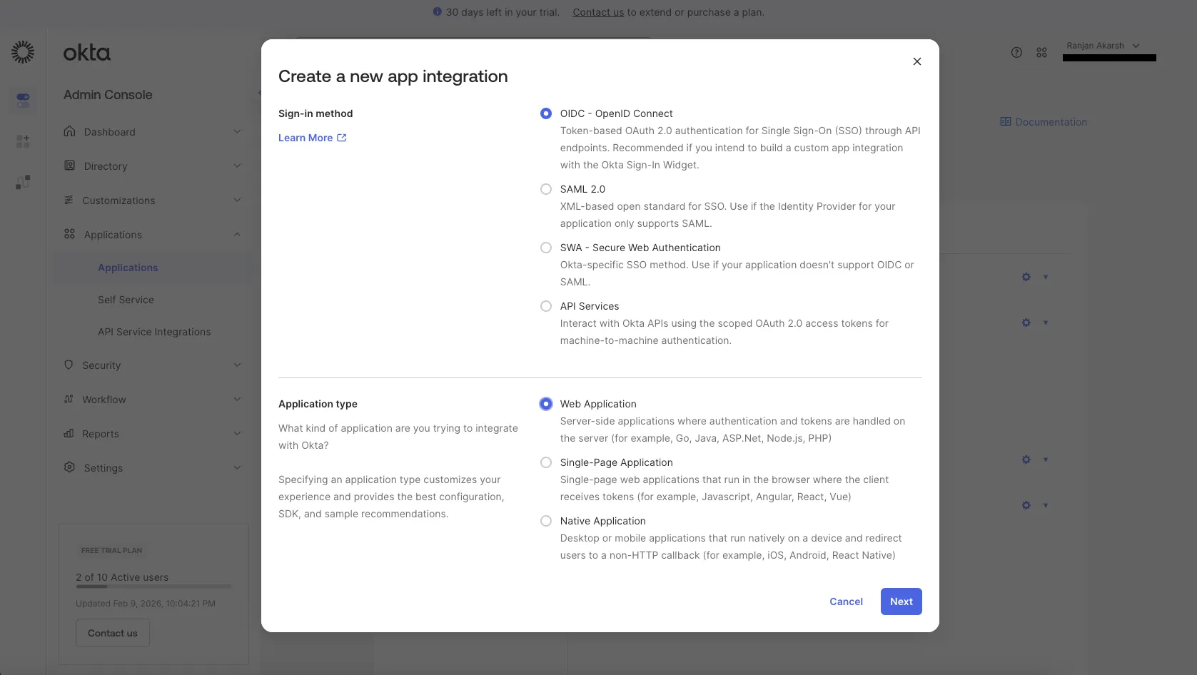This screenshot has height=675, width=1197.
Task: Expand the Customizations menu chevron
Action: [x=237, y=200]
